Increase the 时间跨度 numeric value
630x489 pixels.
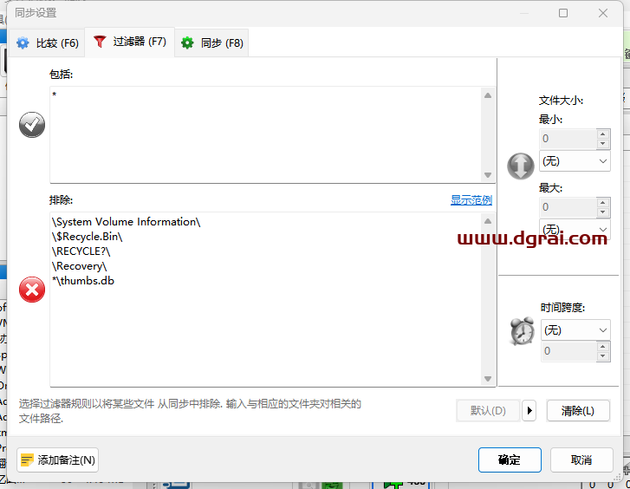(602, 346)
